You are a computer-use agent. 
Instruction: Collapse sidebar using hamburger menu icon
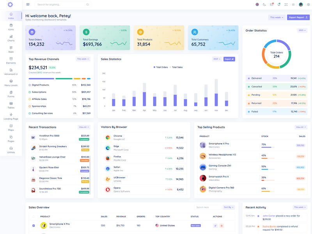(x=28, y=5)
